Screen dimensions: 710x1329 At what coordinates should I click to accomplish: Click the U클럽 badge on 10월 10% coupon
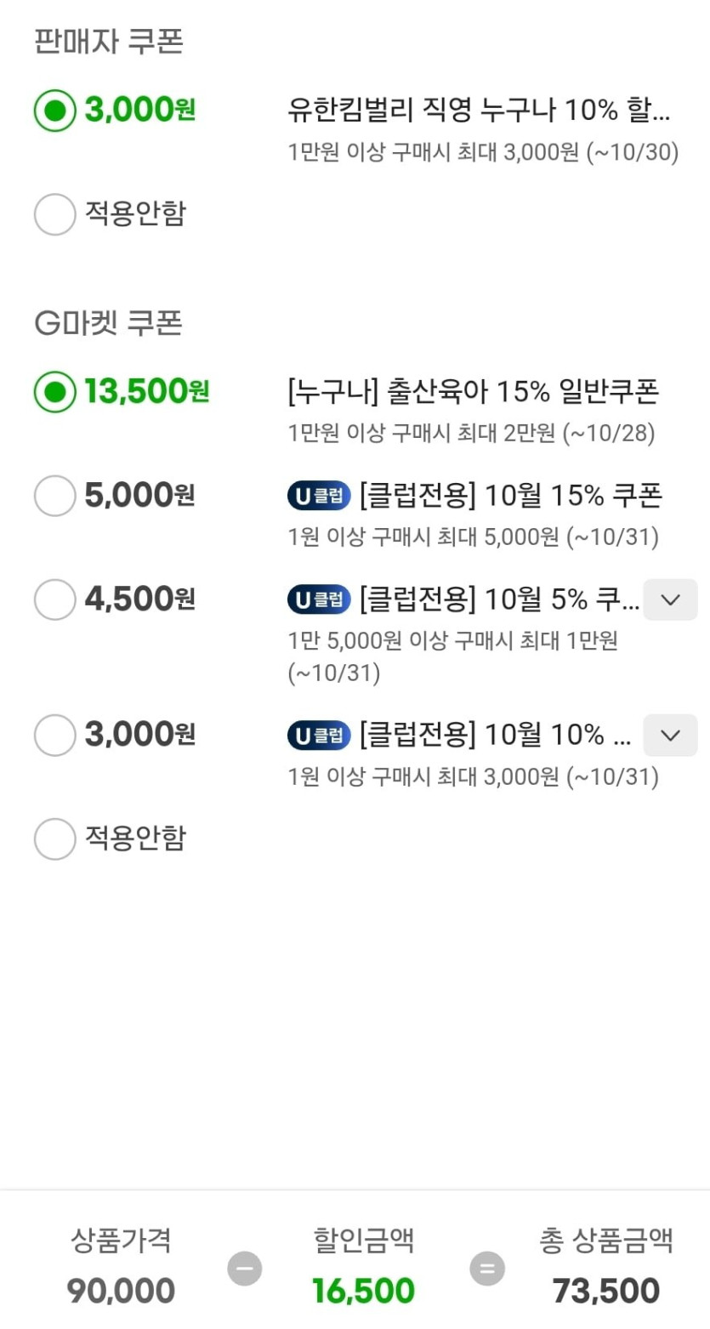click(x=319, y=735)
